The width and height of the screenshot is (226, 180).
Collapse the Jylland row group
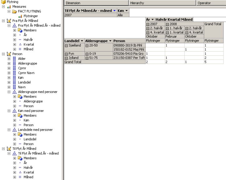(x=66, y=58)
